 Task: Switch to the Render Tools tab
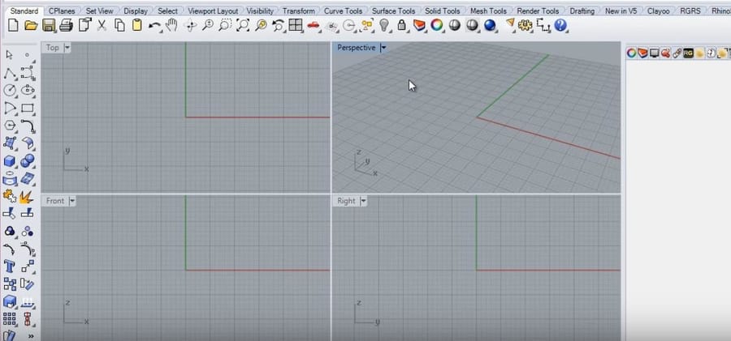click(x=538, y=11)
